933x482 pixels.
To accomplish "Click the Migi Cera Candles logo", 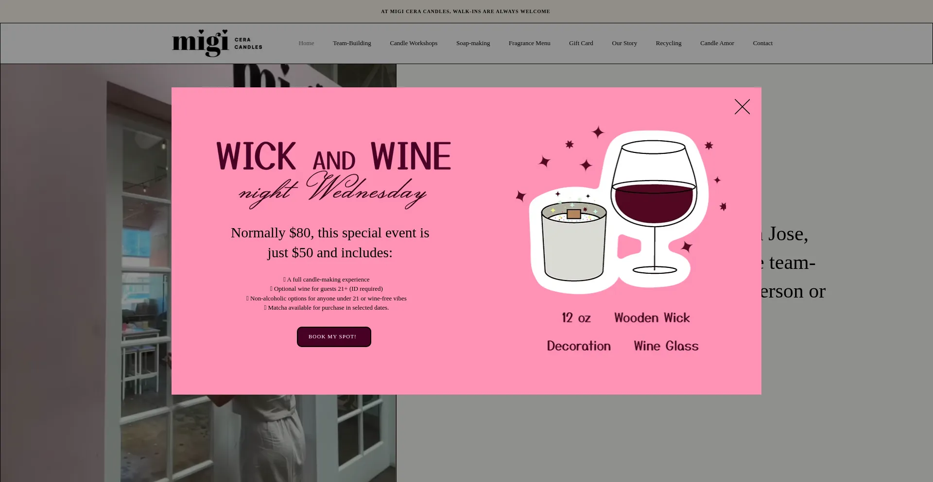I will pyautogui.click(x=217, y=43).
